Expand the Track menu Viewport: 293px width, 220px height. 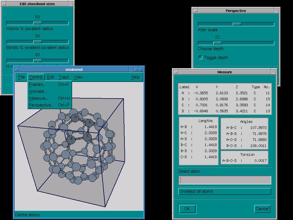64,77
